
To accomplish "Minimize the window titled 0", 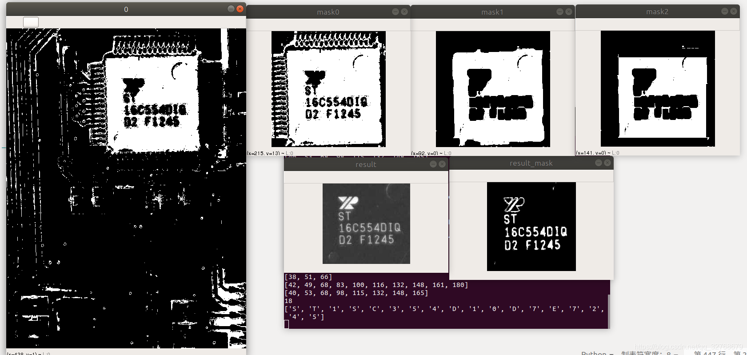I will click(x=231, y=9).
